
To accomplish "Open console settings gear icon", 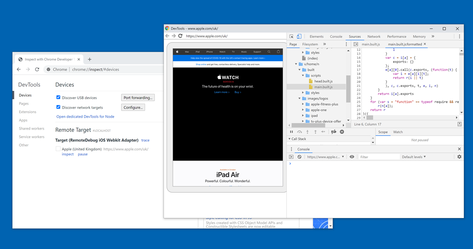I will (x=459, y=157).
